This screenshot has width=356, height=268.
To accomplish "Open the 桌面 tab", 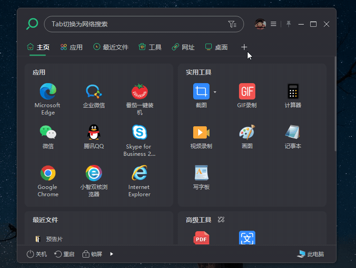I will [x=216, y=47].
